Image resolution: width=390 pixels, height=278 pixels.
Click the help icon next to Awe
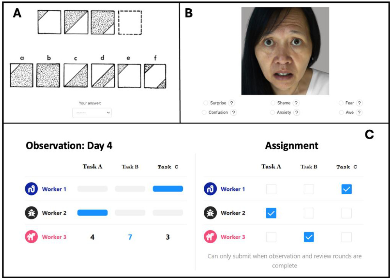coord(359,113)
